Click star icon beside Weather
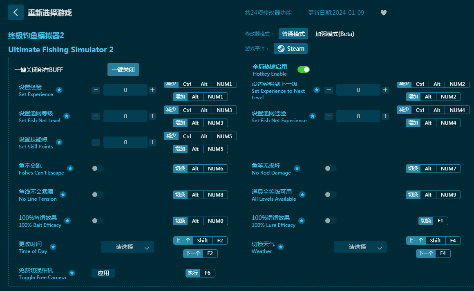 point(281,247)
